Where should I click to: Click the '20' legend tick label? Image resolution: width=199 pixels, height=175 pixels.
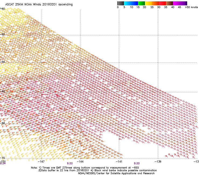coord(144,7)
